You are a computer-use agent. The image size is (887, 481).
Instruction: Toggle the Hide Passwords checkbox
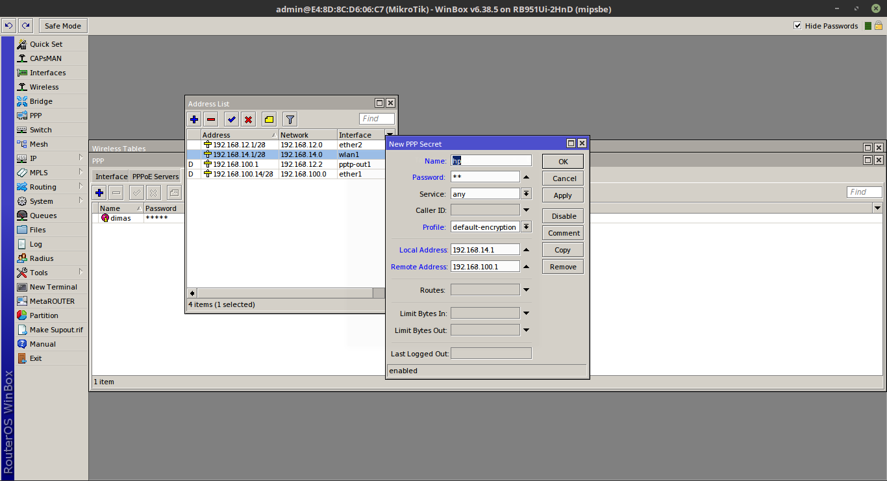pyautogui.click(x=797, y=26)
